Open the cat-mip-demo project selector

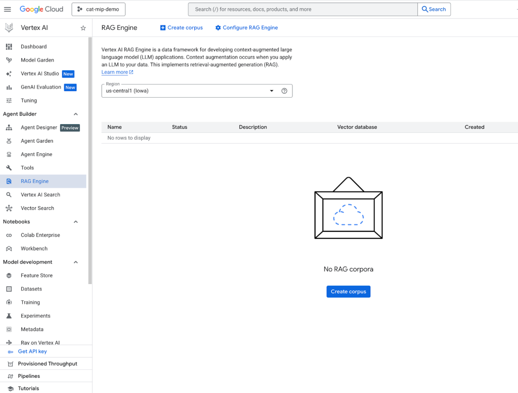[99, 9]
